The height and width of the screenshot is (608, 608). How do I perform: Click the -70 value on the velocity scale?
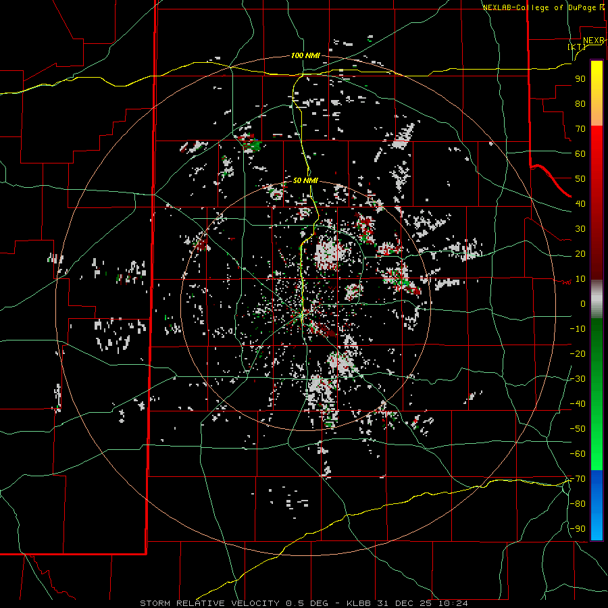[578, 479]
